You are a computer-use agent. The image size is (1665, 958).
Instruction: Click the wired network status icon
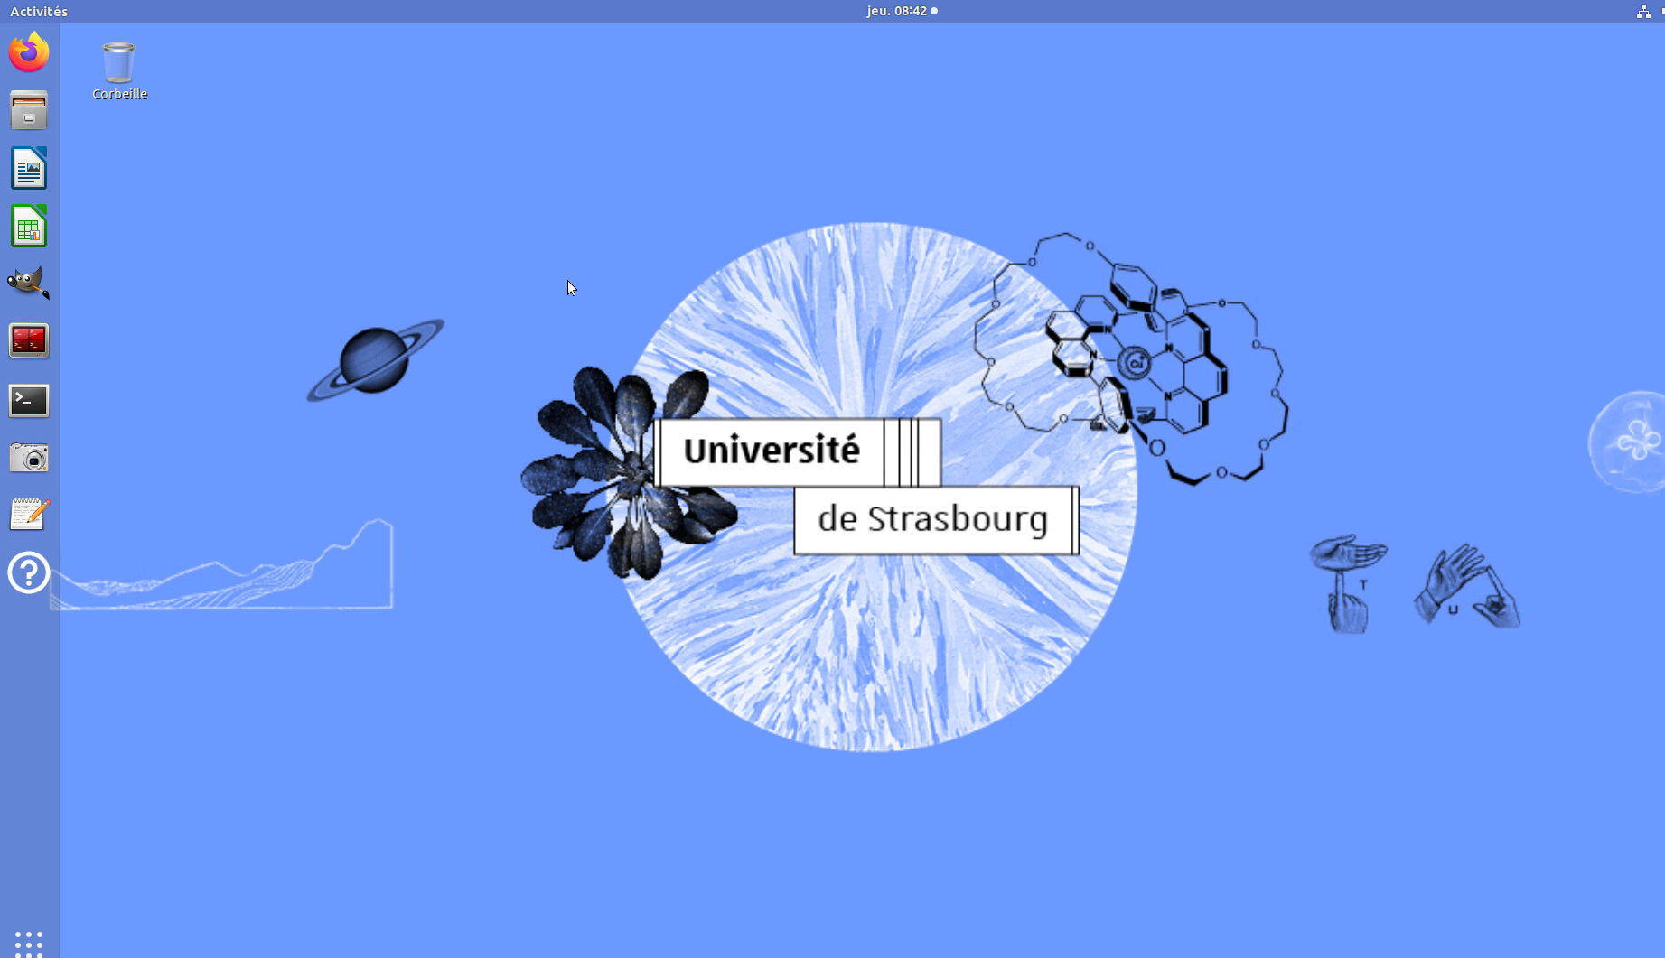coord(1643,11)
